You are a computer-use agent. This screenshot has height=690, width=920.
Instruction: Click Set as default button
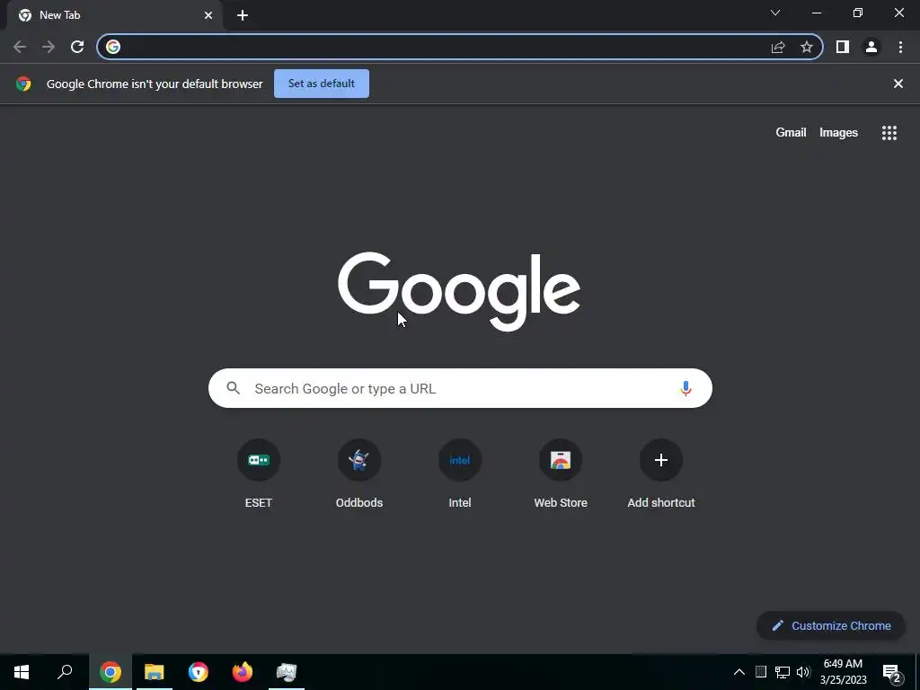pyautogui.click(x=322, y=84)
